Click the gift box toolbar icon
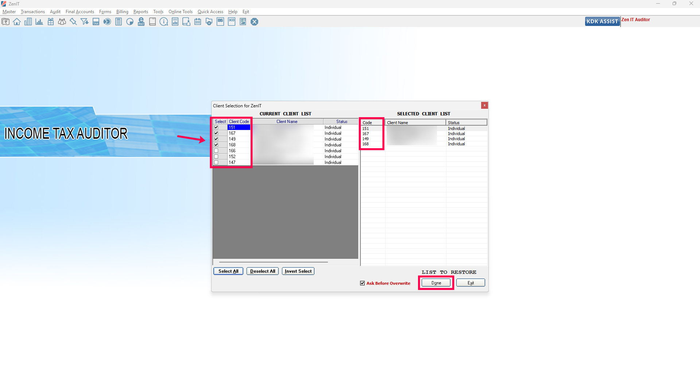This screenshot has width=700, height=368. pos(51,22)
